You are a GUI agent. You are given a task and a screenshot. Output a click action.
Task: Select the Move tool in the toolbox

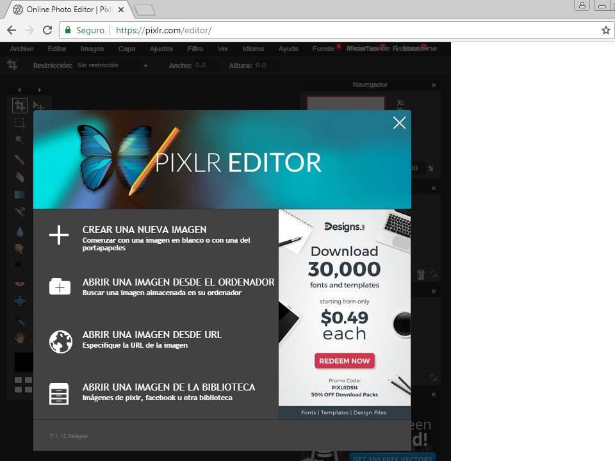pyautogui.click(x=38, y=106)
